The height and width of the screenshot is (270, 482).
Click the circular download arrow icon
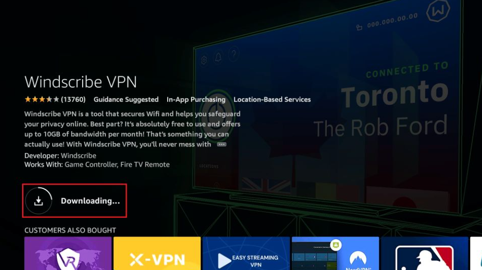(x=38, y=201)
